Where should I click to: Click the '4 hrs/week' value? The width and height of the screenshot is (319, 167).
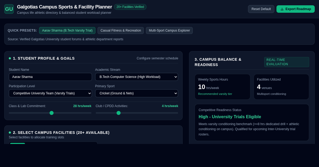click(x=170, y=106)
